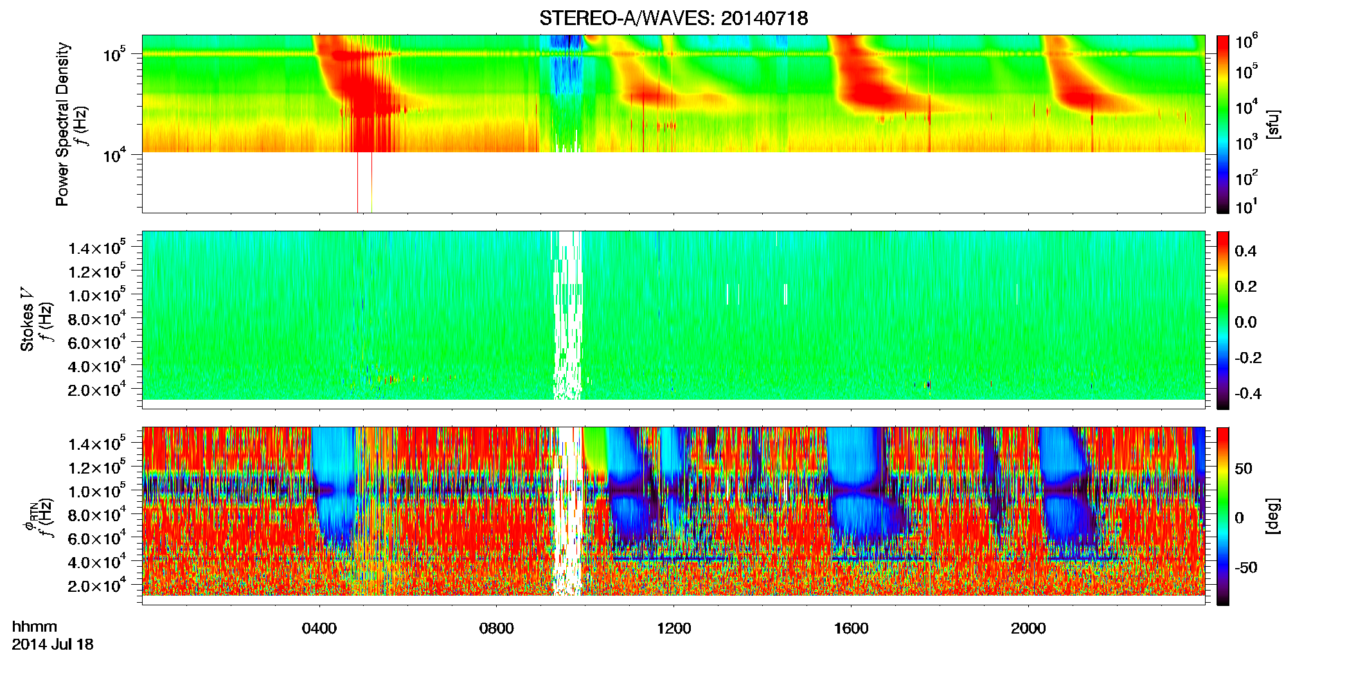Click the 0.4 Stokes colorbar tick
1347x694 pixels.
click(x=1245, y=251)
